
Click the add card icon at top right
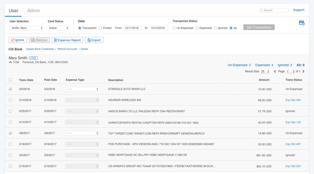(302, 23)
